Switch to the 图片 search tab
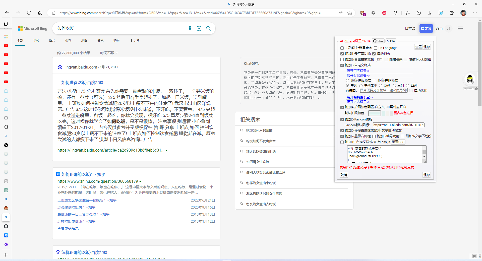Screen dimensions: 482x261 point(52,40)
